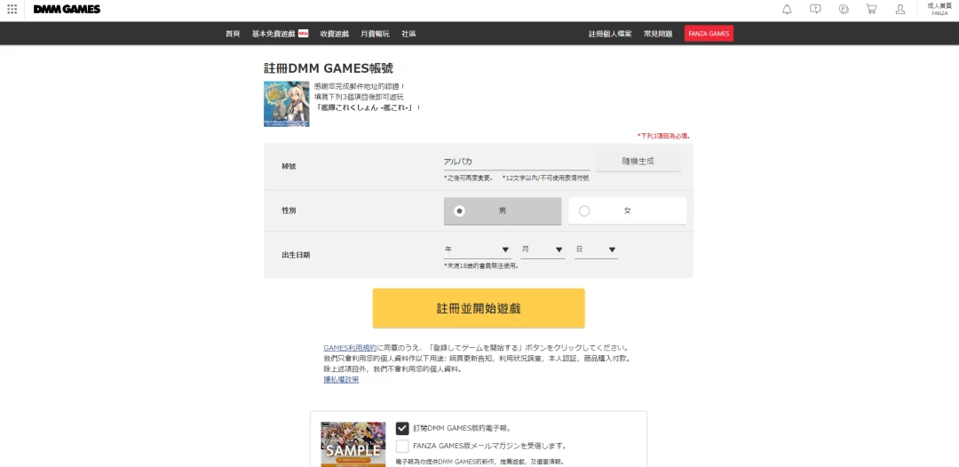The image size is (959, 467).
Task: Open 常見問題 in navigation bar
Action: (x=658, y=34)
